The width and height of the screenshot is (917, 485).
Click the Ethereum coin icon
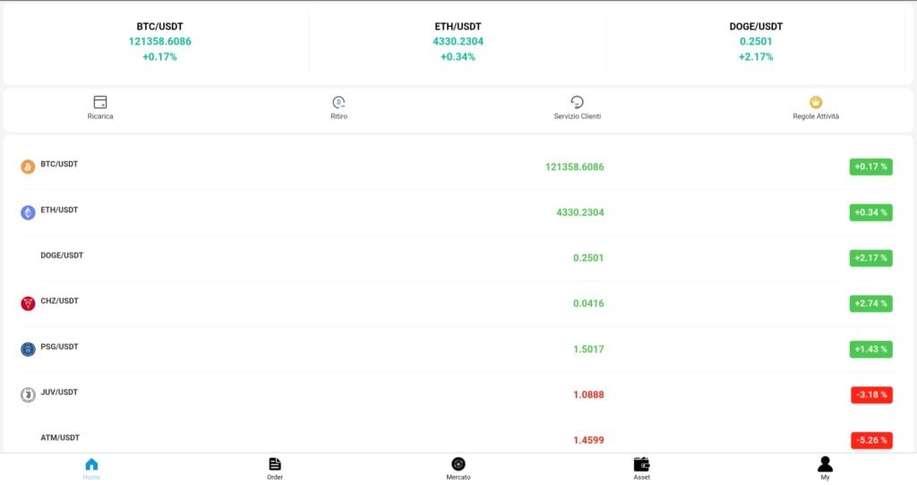point(28,213)
